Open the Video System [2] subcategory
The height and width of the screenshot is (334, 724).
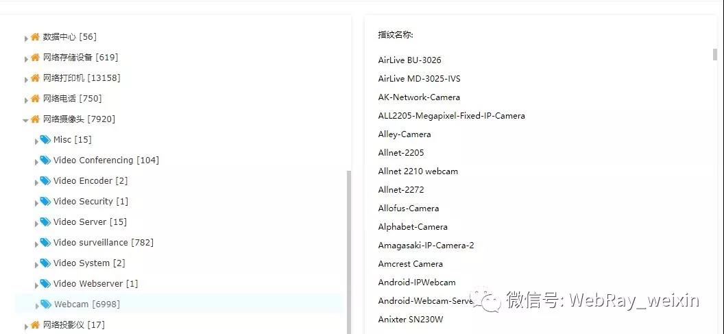[x=89, y=263]
